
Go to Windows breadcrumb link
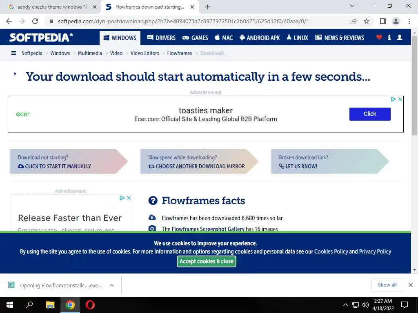60,53
